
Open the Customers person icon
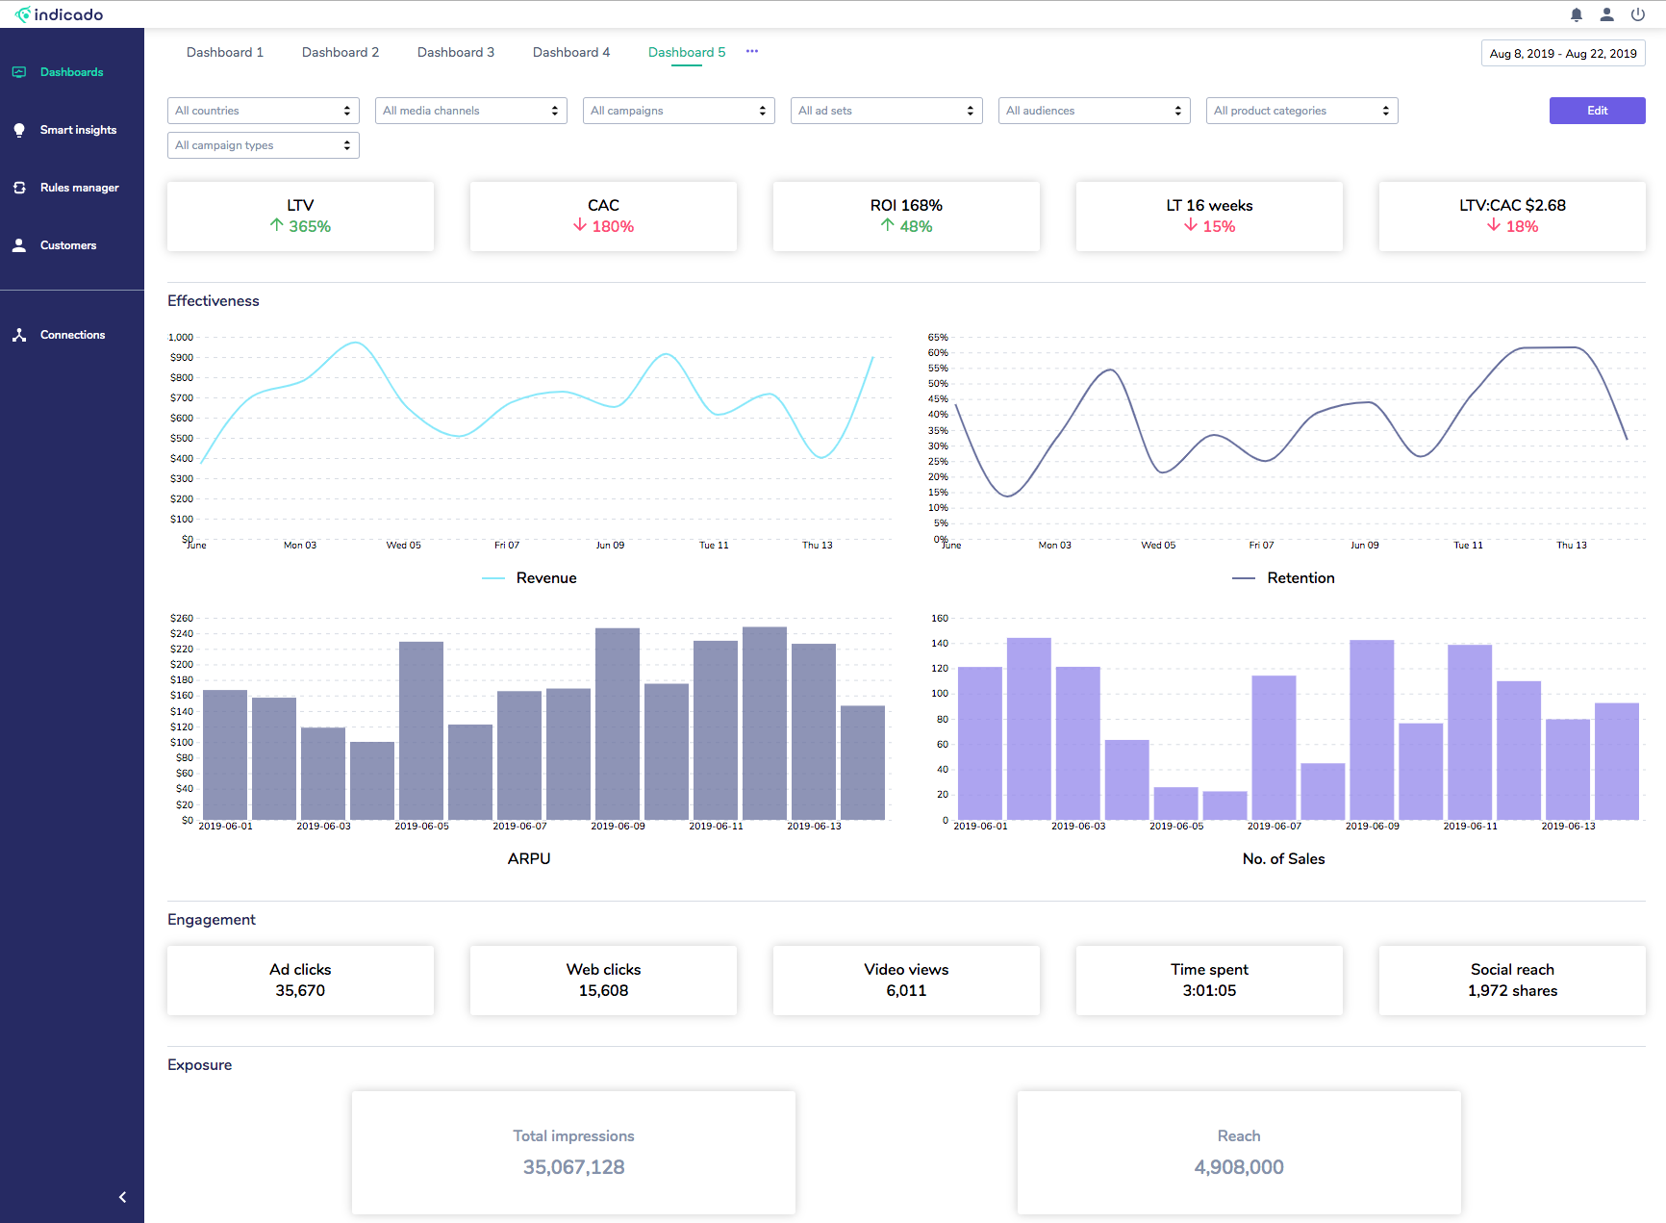[19, 245]
